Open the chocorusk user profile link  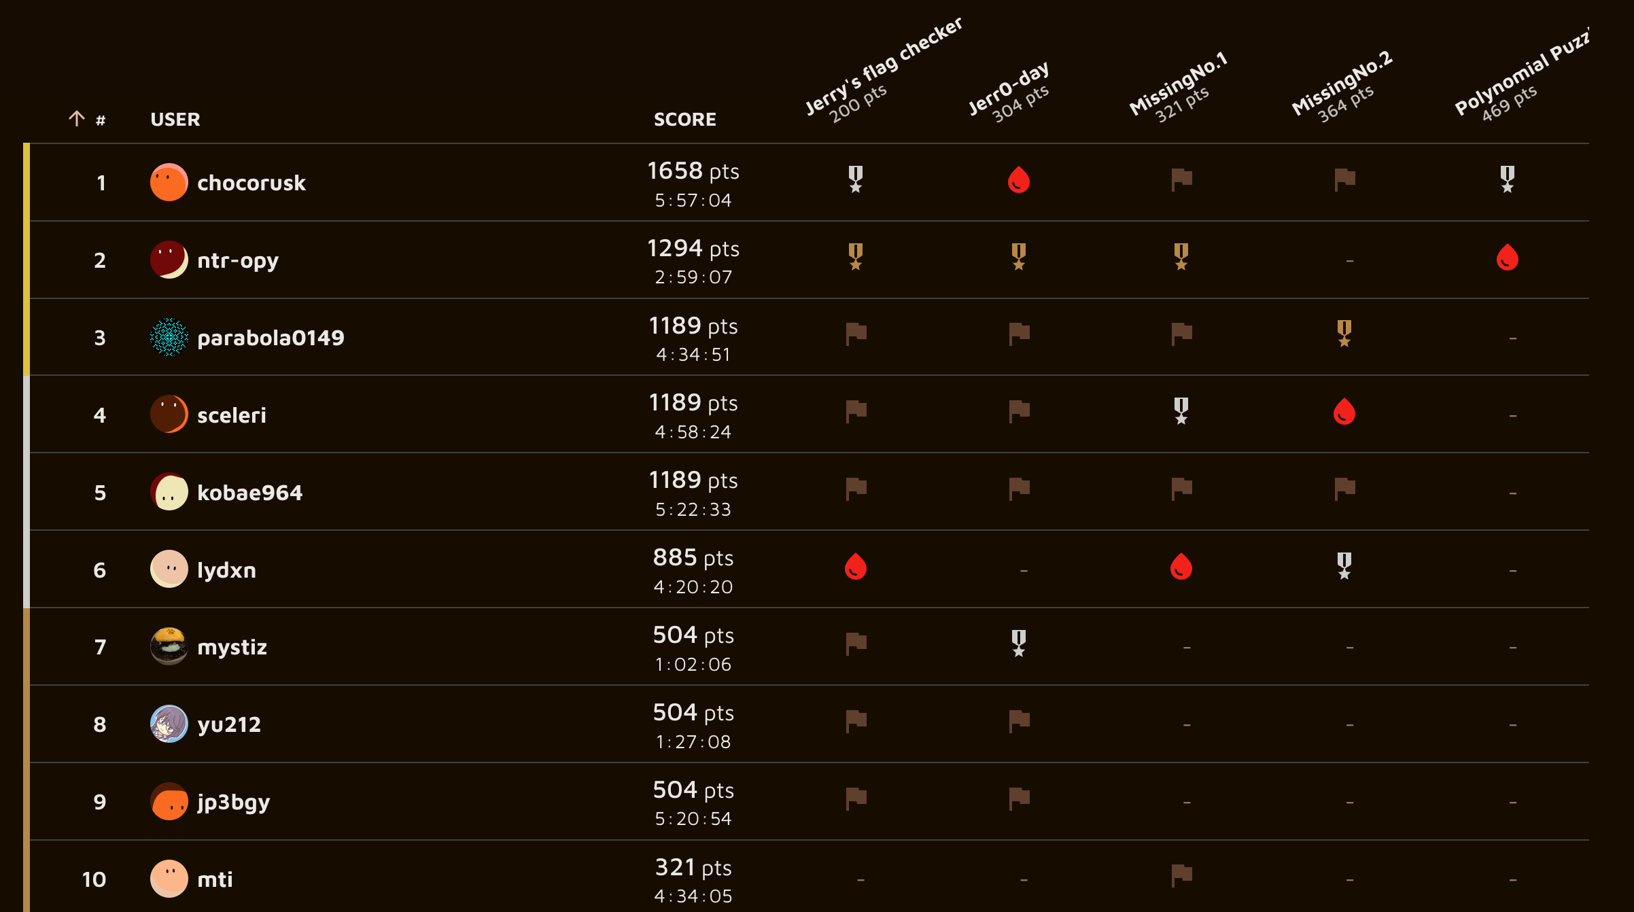(251, 183)
